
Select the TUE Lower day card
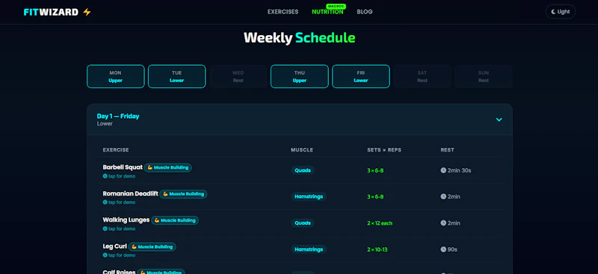[177, 77]
